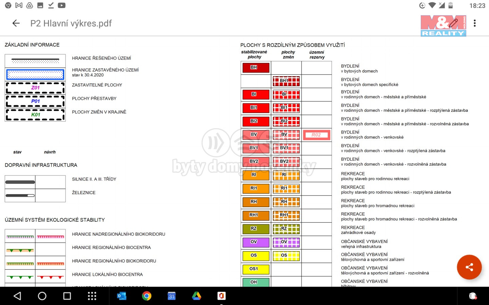Tap the railway line symbol

coord(20,196)
